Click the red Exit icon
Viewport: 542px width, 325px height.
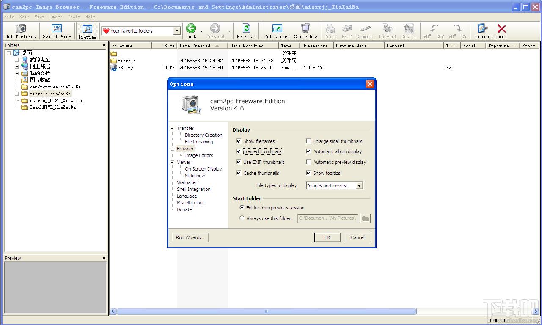(501, 28)
